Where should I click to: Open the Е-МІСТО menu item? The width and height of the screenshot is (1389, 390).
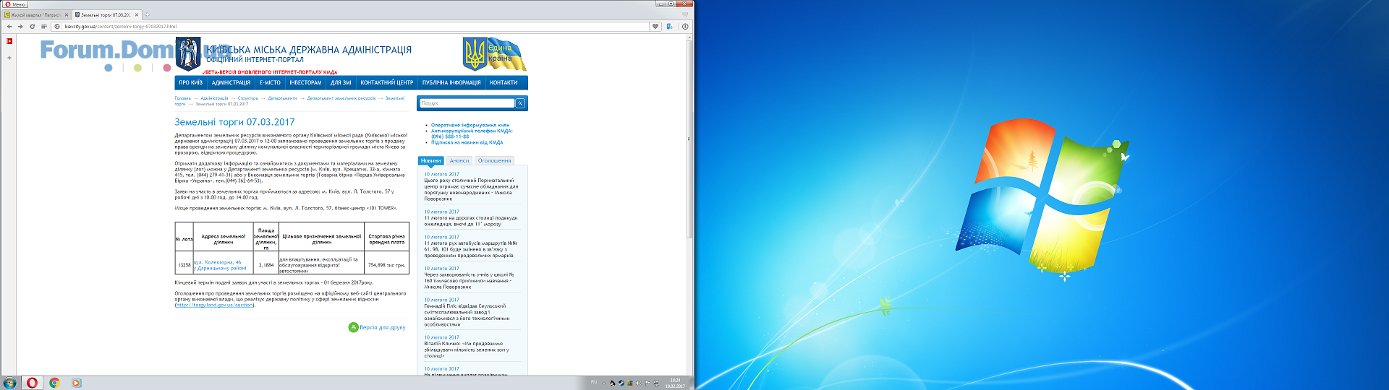pos(270,82)
